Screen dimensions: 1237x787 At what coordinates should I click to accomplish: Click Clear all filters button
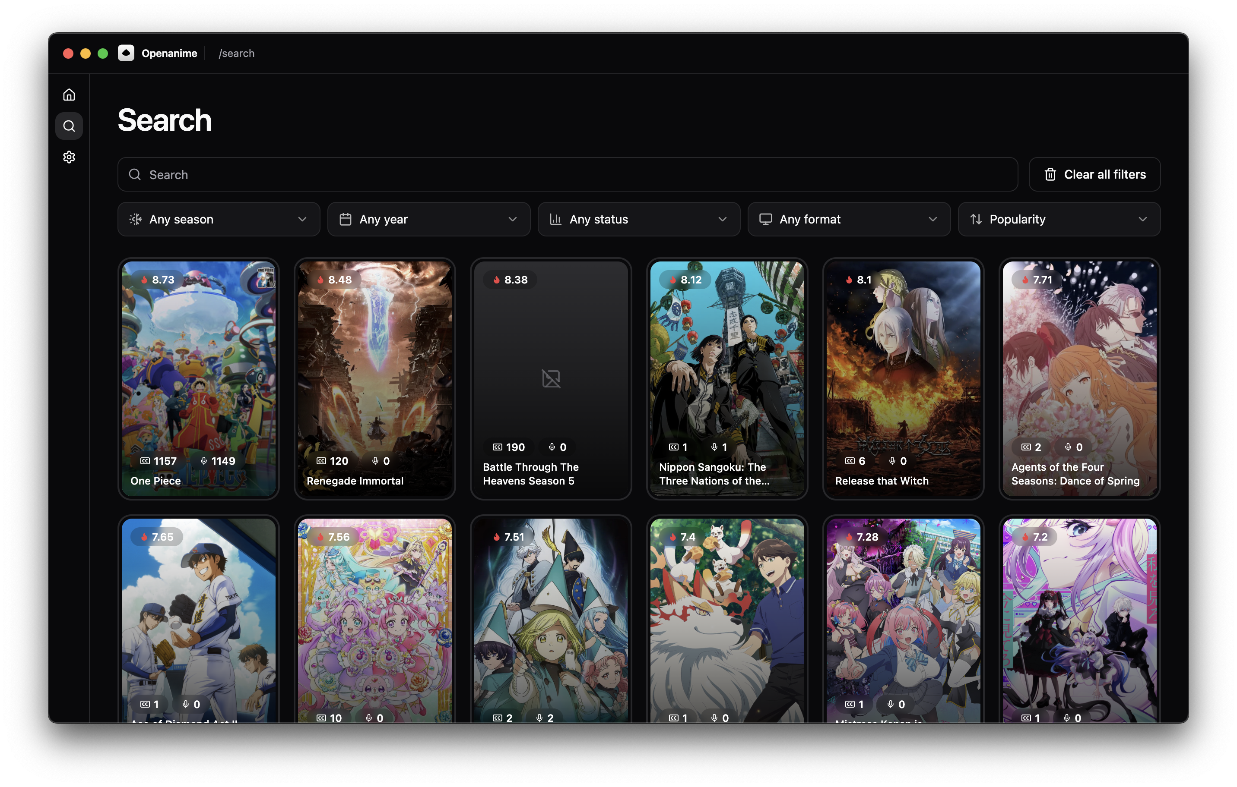click(x=1094, y=174)
